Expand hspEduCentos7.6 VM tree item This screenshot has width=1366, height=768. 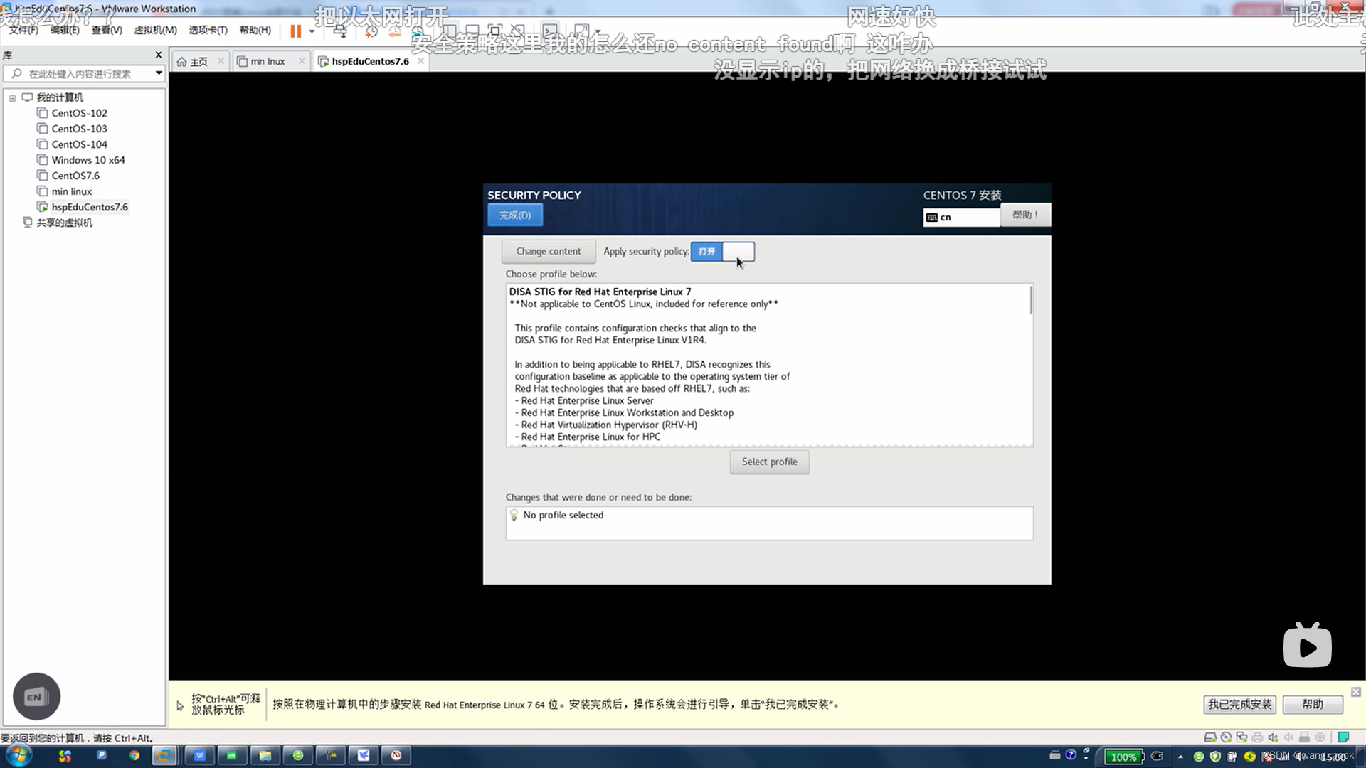click(89, 206)
